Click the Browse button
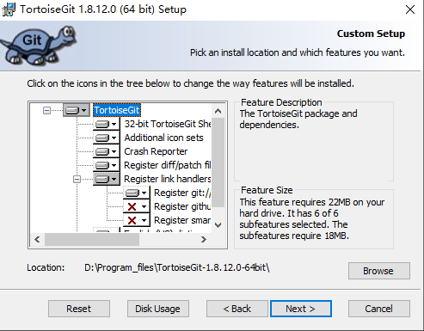This screenshot has height=331, width=424. click(379, 271)
